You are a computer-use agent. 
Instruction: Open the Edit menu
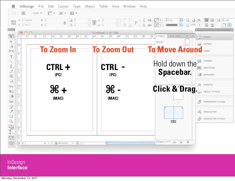point(51,6)
